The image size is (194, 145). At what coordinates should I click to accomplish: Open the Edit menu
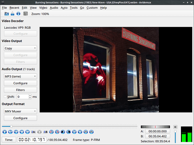[24, 8]
